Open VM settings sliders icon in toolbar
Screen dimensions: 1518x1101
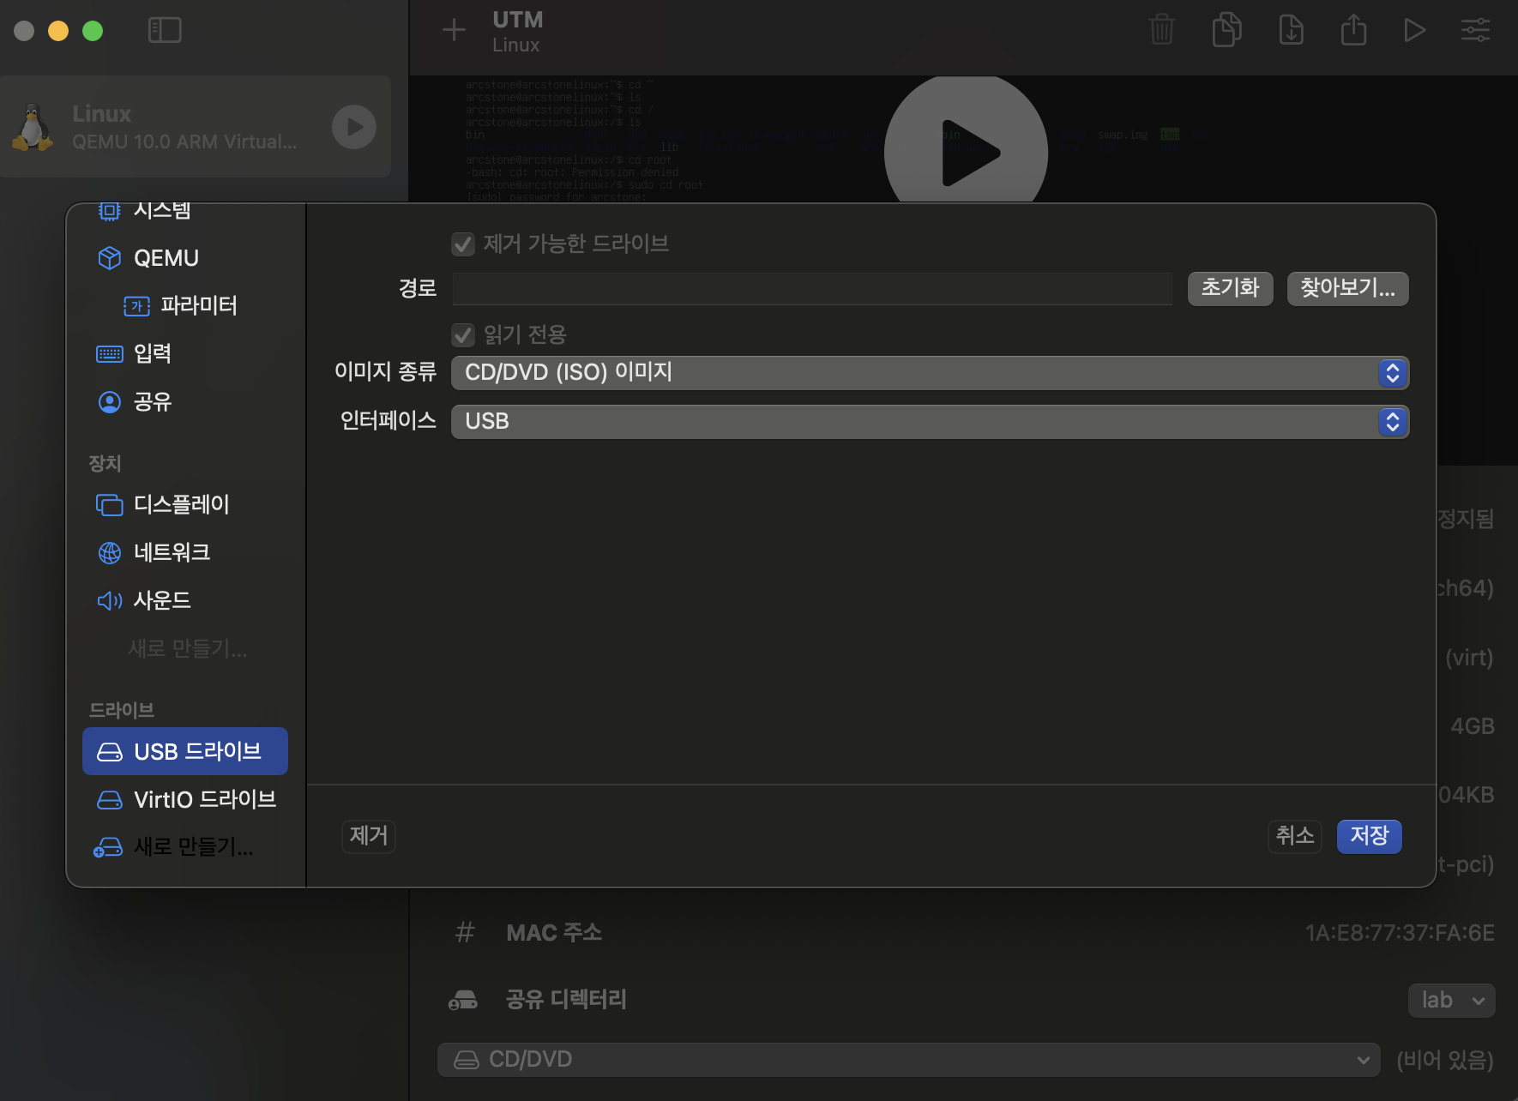(1475, 30)
